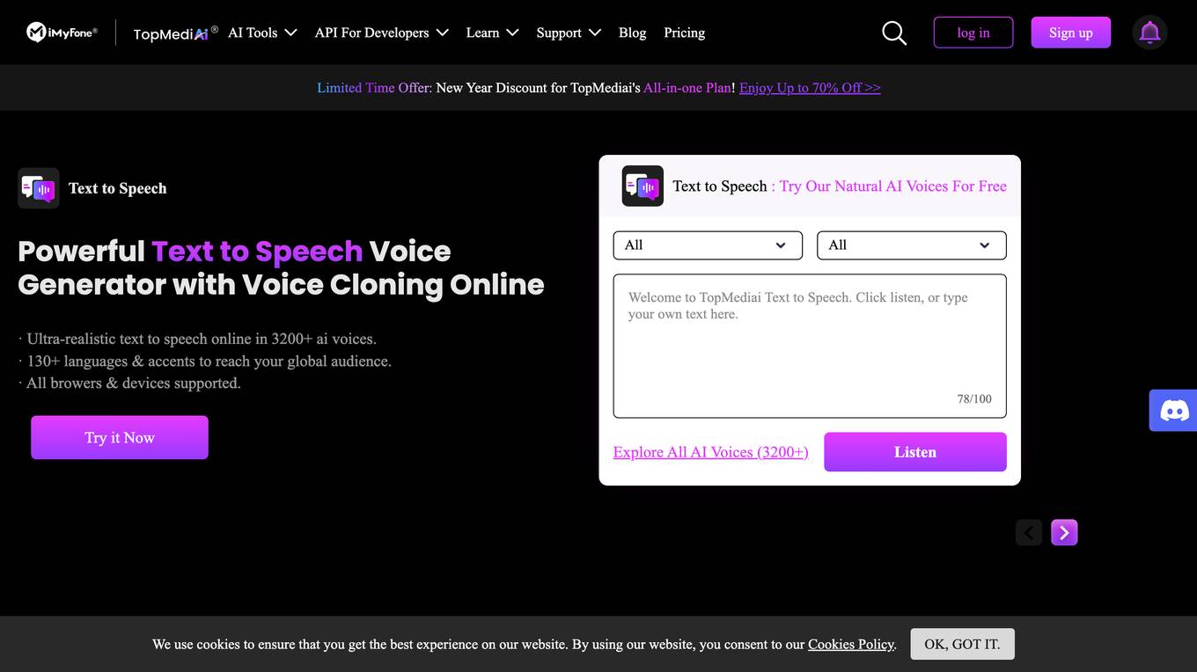Expand API For Developers menu
Image resolution: width=1197 pixels, height=672 pixels.
[382, 33]
